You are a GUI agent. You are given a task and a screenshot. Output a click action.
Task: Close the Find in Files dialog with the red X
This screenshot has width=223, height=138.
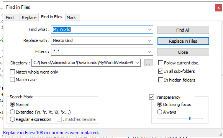(x=218, y=8)
